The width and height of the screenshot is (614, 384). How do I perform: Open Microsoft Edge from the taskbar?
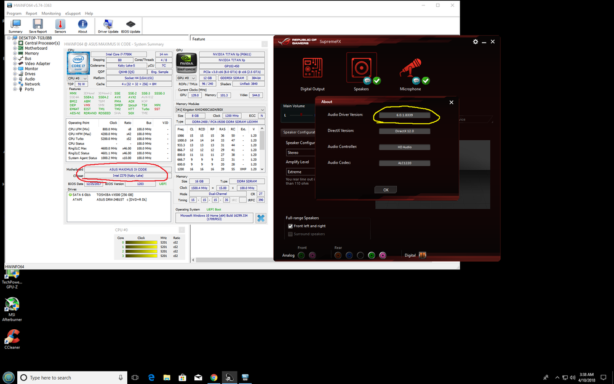151,378
